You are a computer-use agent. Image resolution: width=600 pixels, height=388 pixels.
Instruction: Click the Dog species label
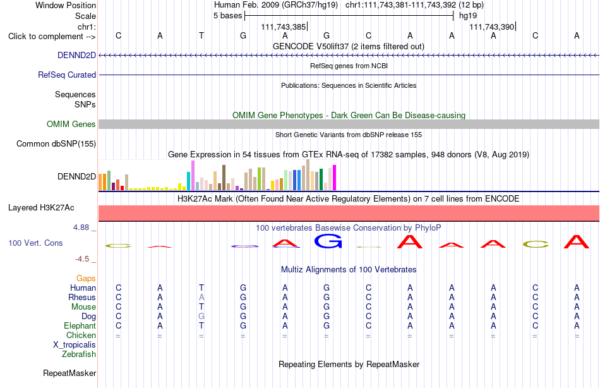[x=89, y=317]
